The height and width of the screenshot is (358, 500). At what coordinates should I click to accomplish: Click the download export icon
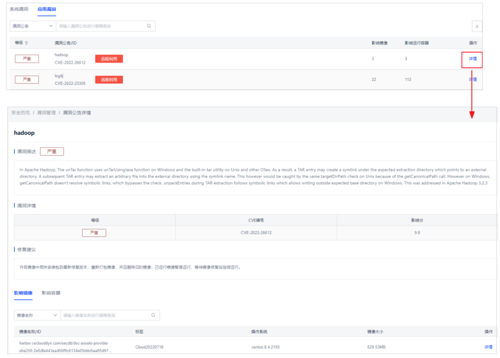(x=477, y=26)
